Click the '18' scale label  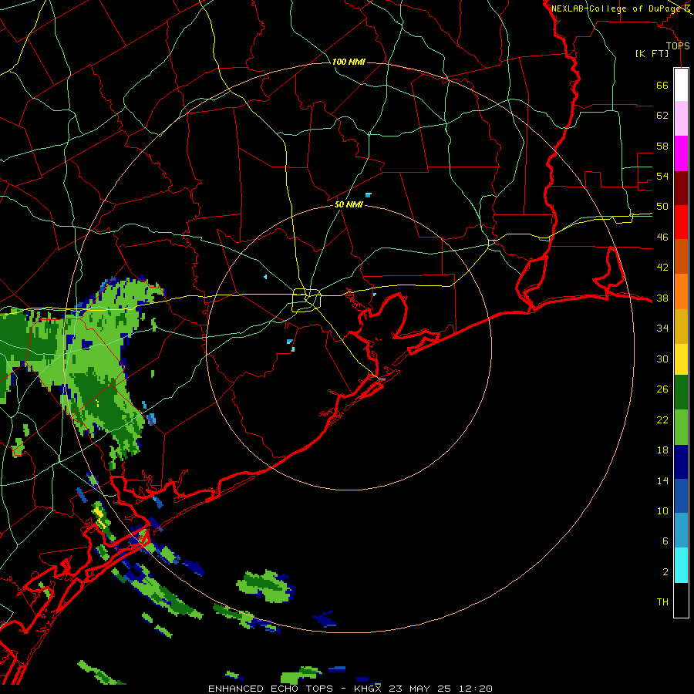(662, 450)
